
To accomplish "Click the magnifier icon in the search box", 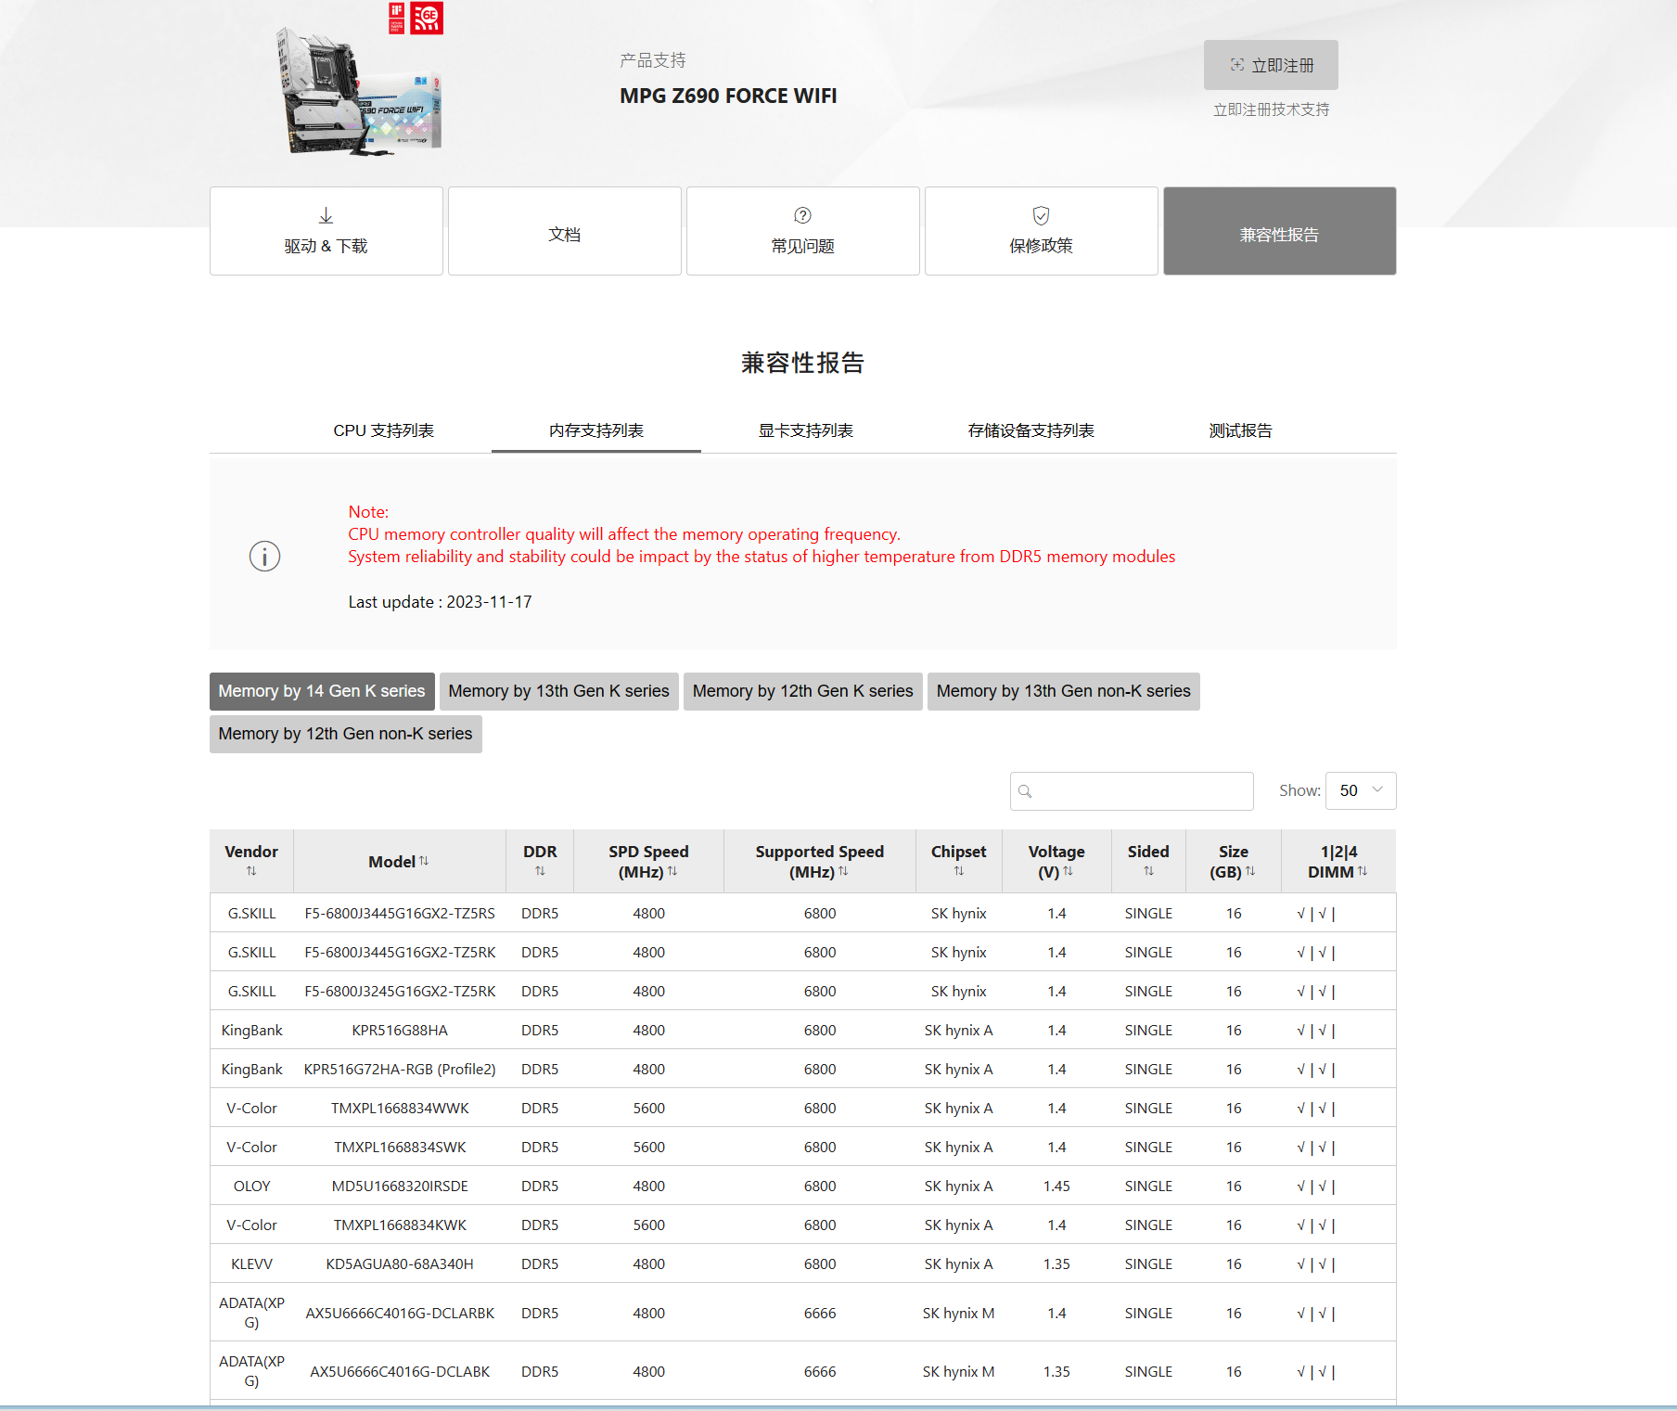I will click(1026, 791).
